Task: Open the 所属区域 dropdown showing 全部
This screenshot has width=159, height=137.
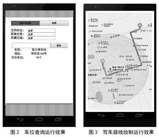Action: [41, 38]
